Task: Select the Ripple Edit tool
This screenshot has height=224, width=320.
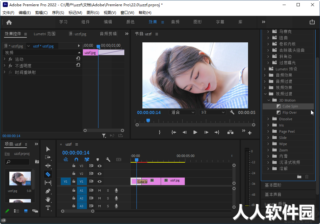Action: [48, 166]
